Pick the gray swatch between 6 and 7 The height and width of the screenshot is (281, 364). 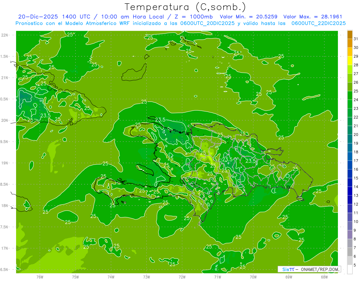pyautogui.click(x=350, y=252)
